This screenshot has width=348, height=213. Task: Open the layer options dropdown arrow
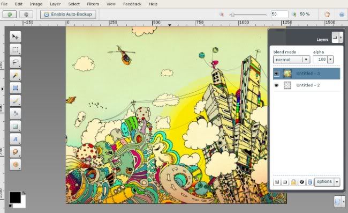click(337, 182)
